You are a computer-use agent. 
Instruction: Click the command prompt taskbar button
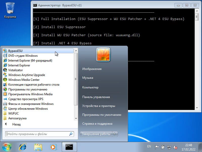(x=69, y=147)
